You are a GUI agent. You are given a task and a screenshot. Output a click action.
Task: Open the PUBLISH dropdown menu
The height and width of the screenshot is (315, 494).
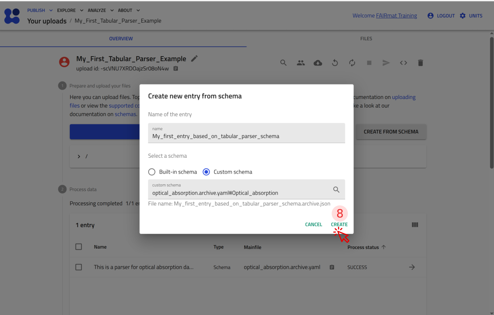coord(40,10)
